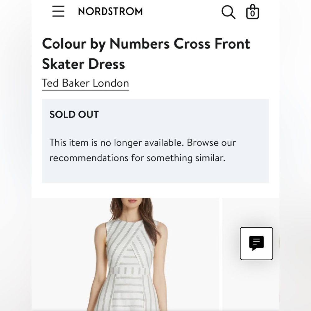Screen dimensions: 311x311
Task: Start a product search via the lens icon
Action: point(228,12)
